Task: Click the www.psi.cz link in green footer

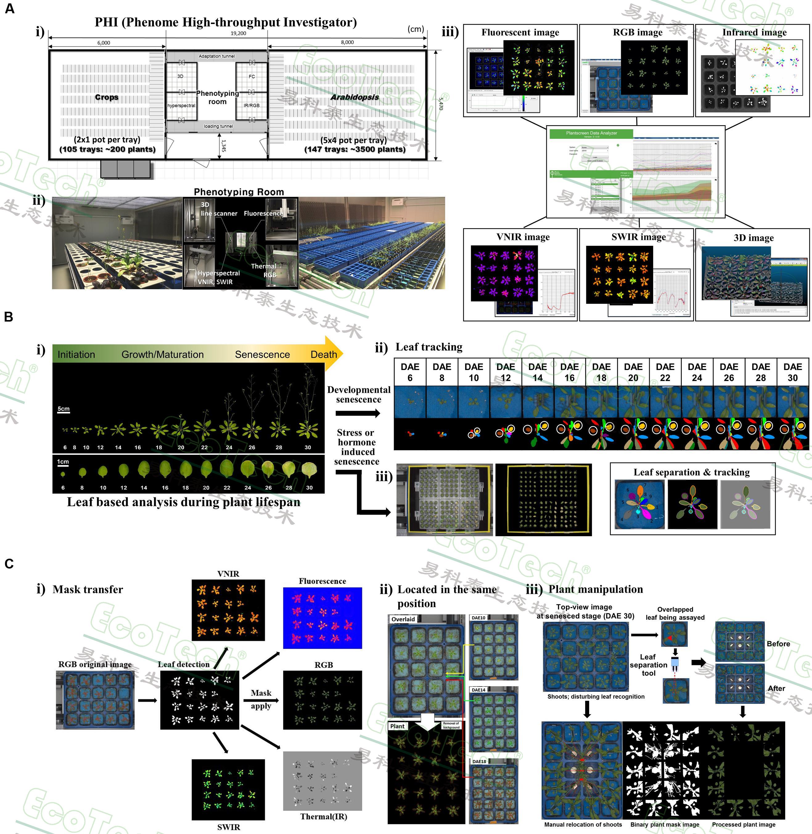Action: [x=625, y=176]
